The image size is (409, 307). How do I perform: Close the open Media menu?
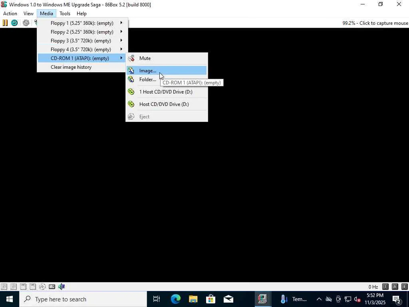46,13
